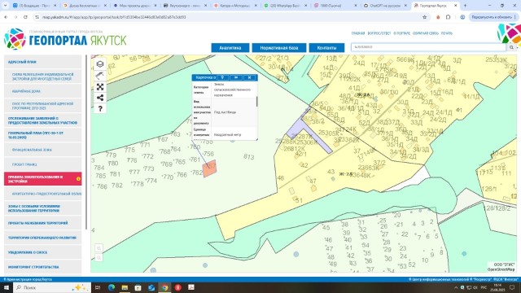The image size is (521, 293).
Task: Go to the ГЛАВНАЯ link
Action: point(358,33)
